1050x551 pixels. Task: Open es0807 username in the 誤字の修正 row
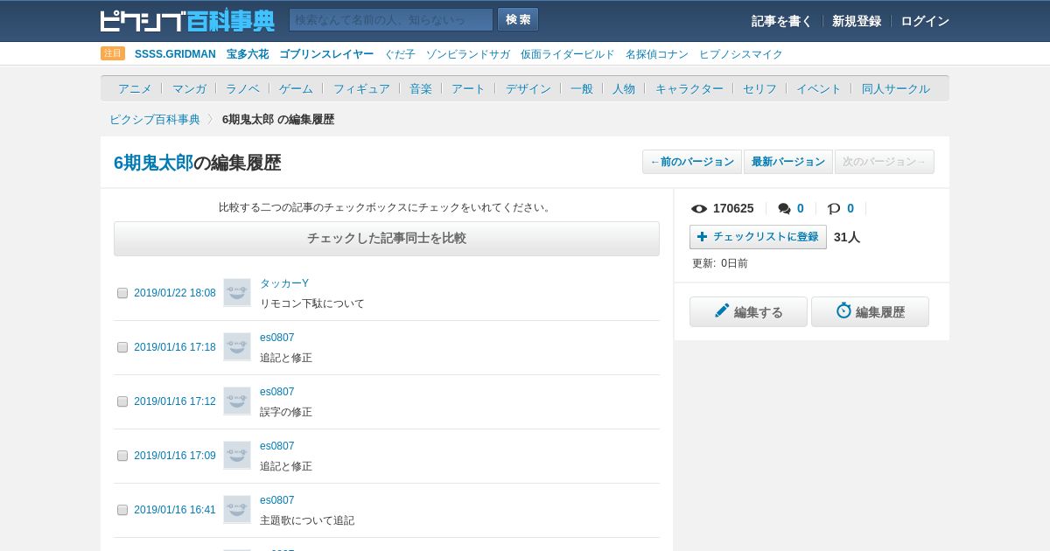277,392
